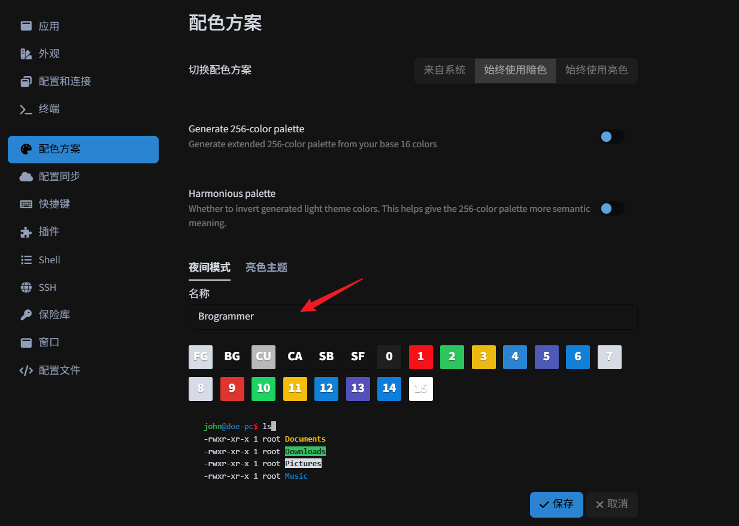Click the 取消 button
This screenshot has width=739, height=526.
(611, 504)
